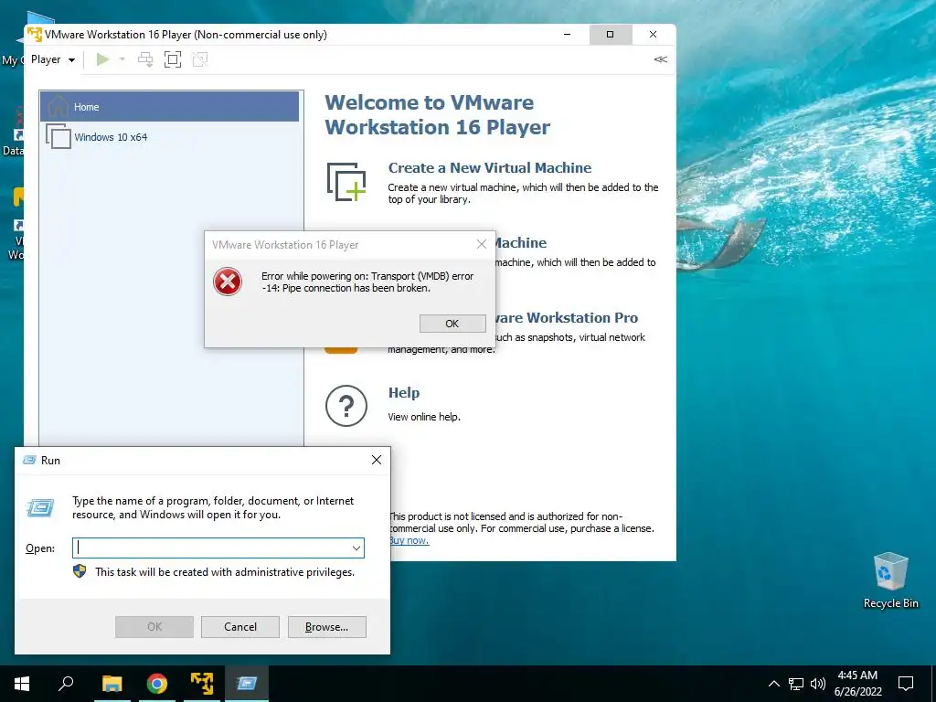Expand the power options arrow beside Play
This screenshot has height=702, width=936.
tap(122, 59)
